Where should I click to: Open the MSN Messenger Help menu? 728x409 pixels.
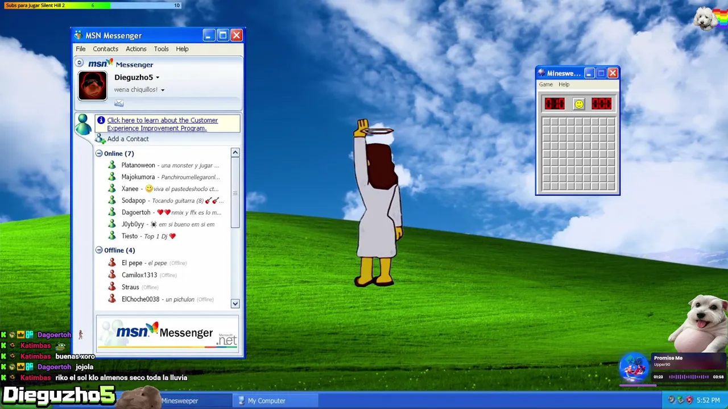(x=182, y=49)
